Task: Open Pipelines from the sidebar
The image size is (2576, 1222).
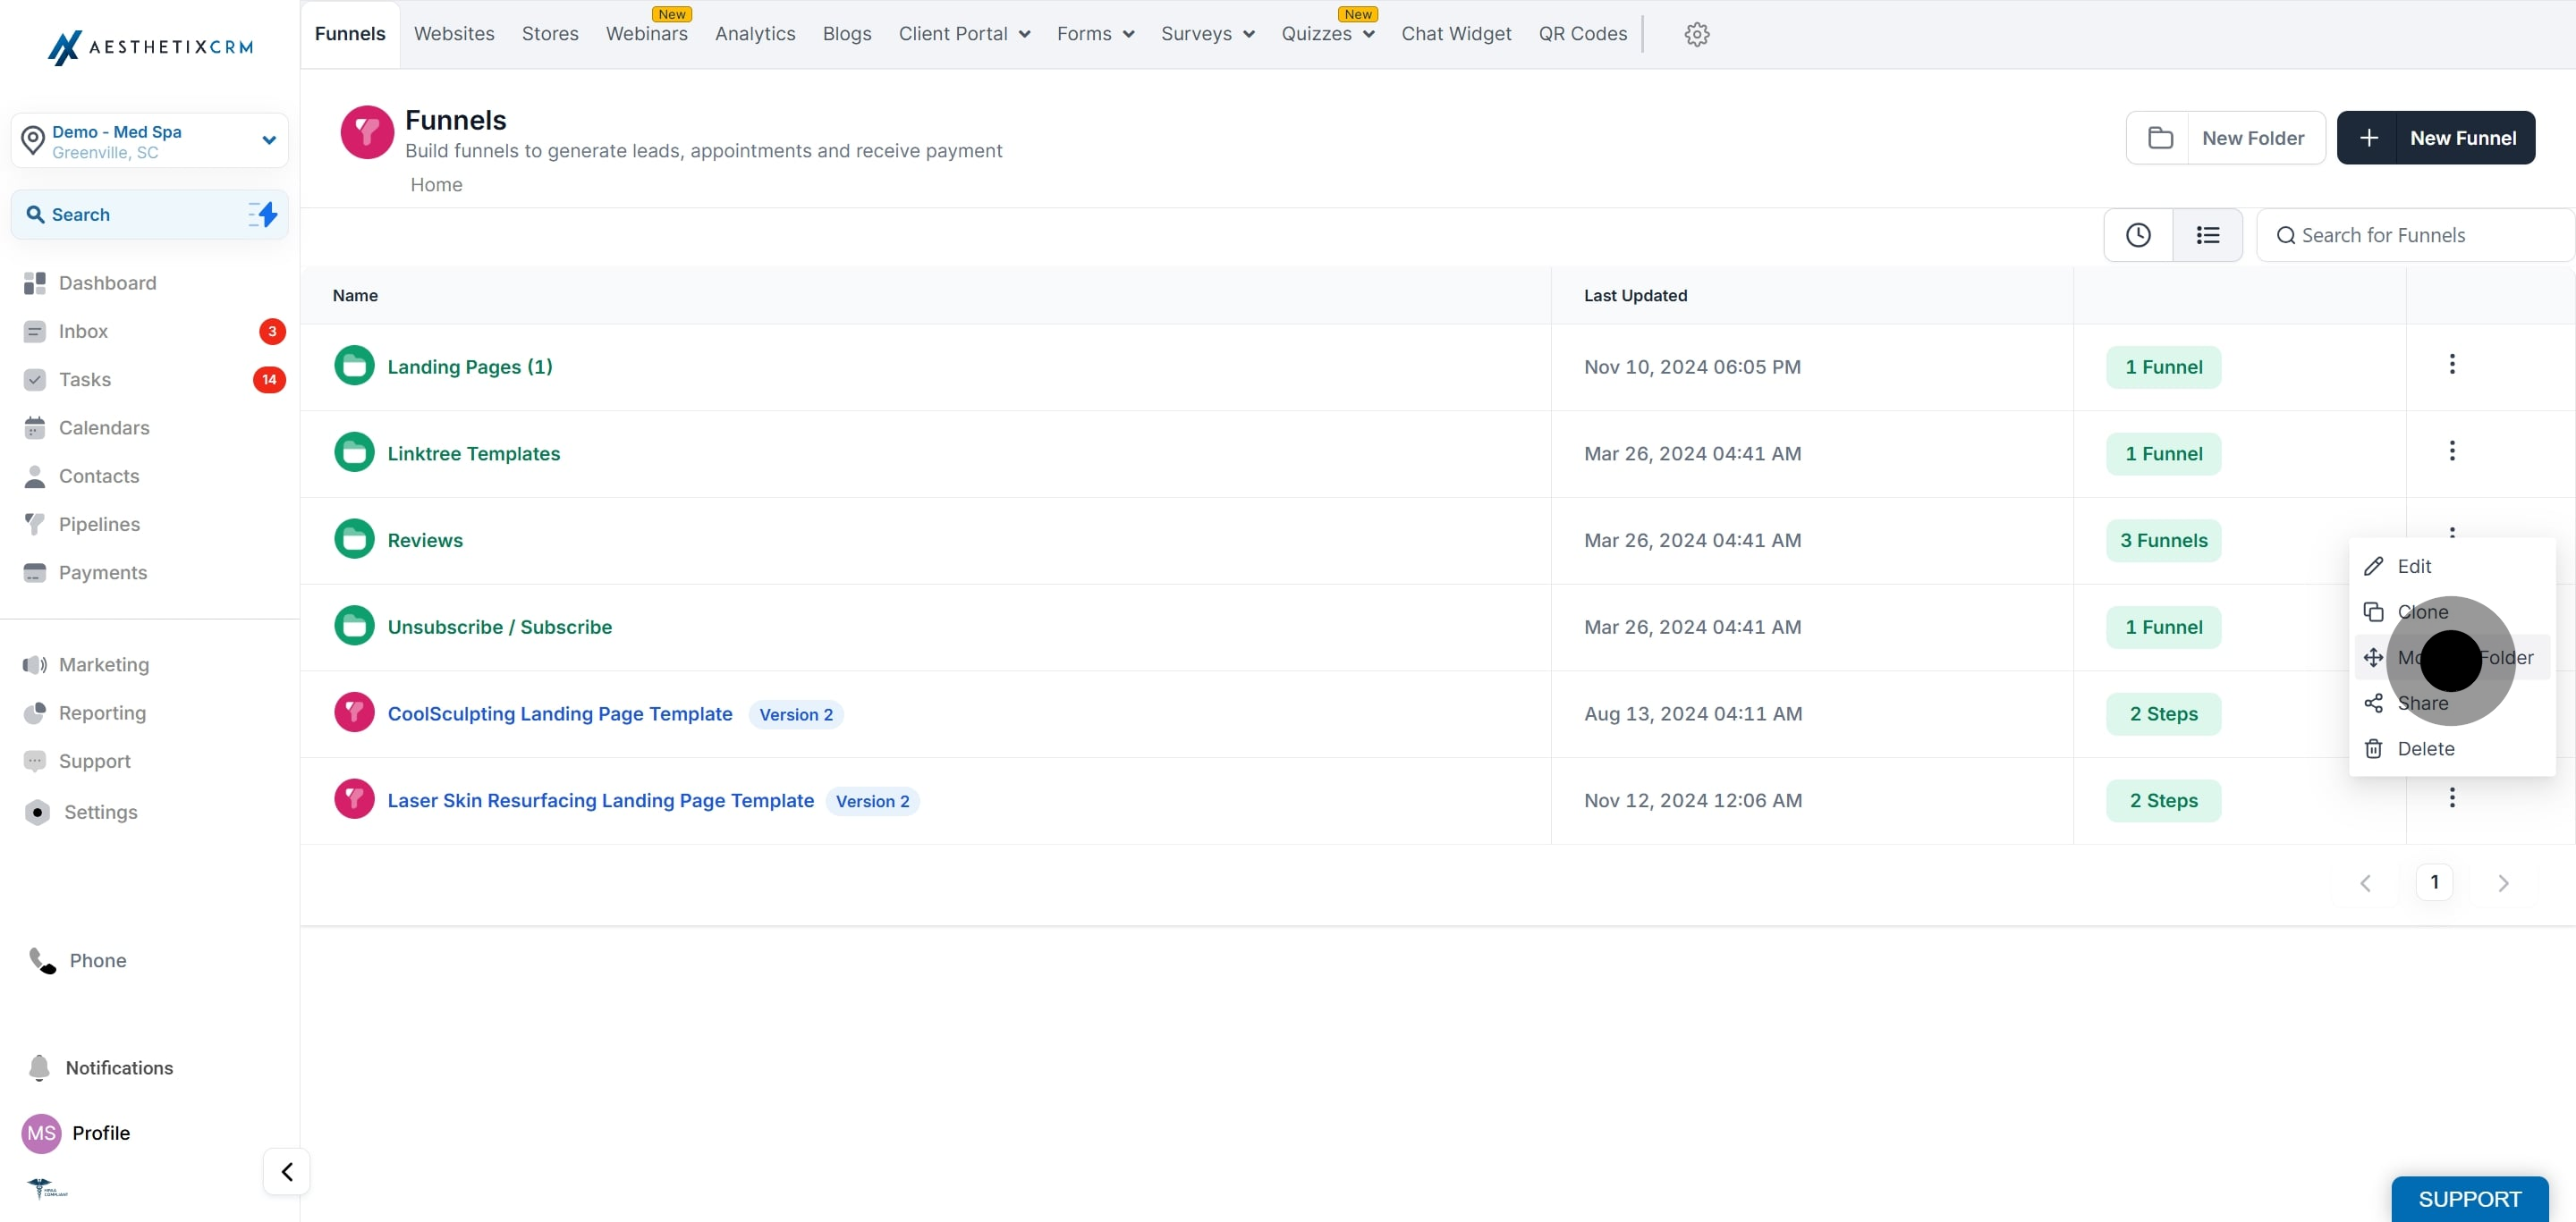Action: click(x=98, y=524)
